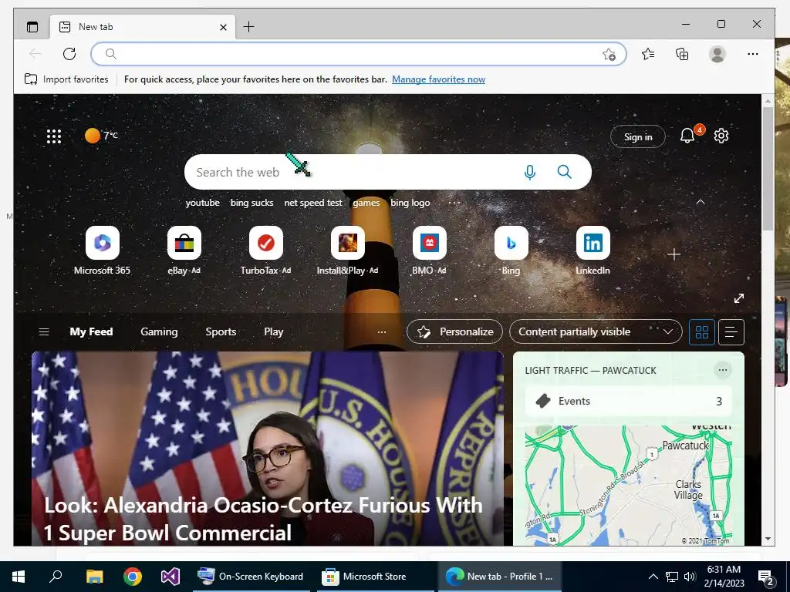Click the Sign in button
This screenshot has width=790, height=592.
click(638, 136)
